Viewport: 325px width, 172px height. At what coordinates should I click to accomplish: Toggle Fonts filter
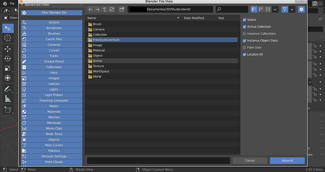point(52,56)
